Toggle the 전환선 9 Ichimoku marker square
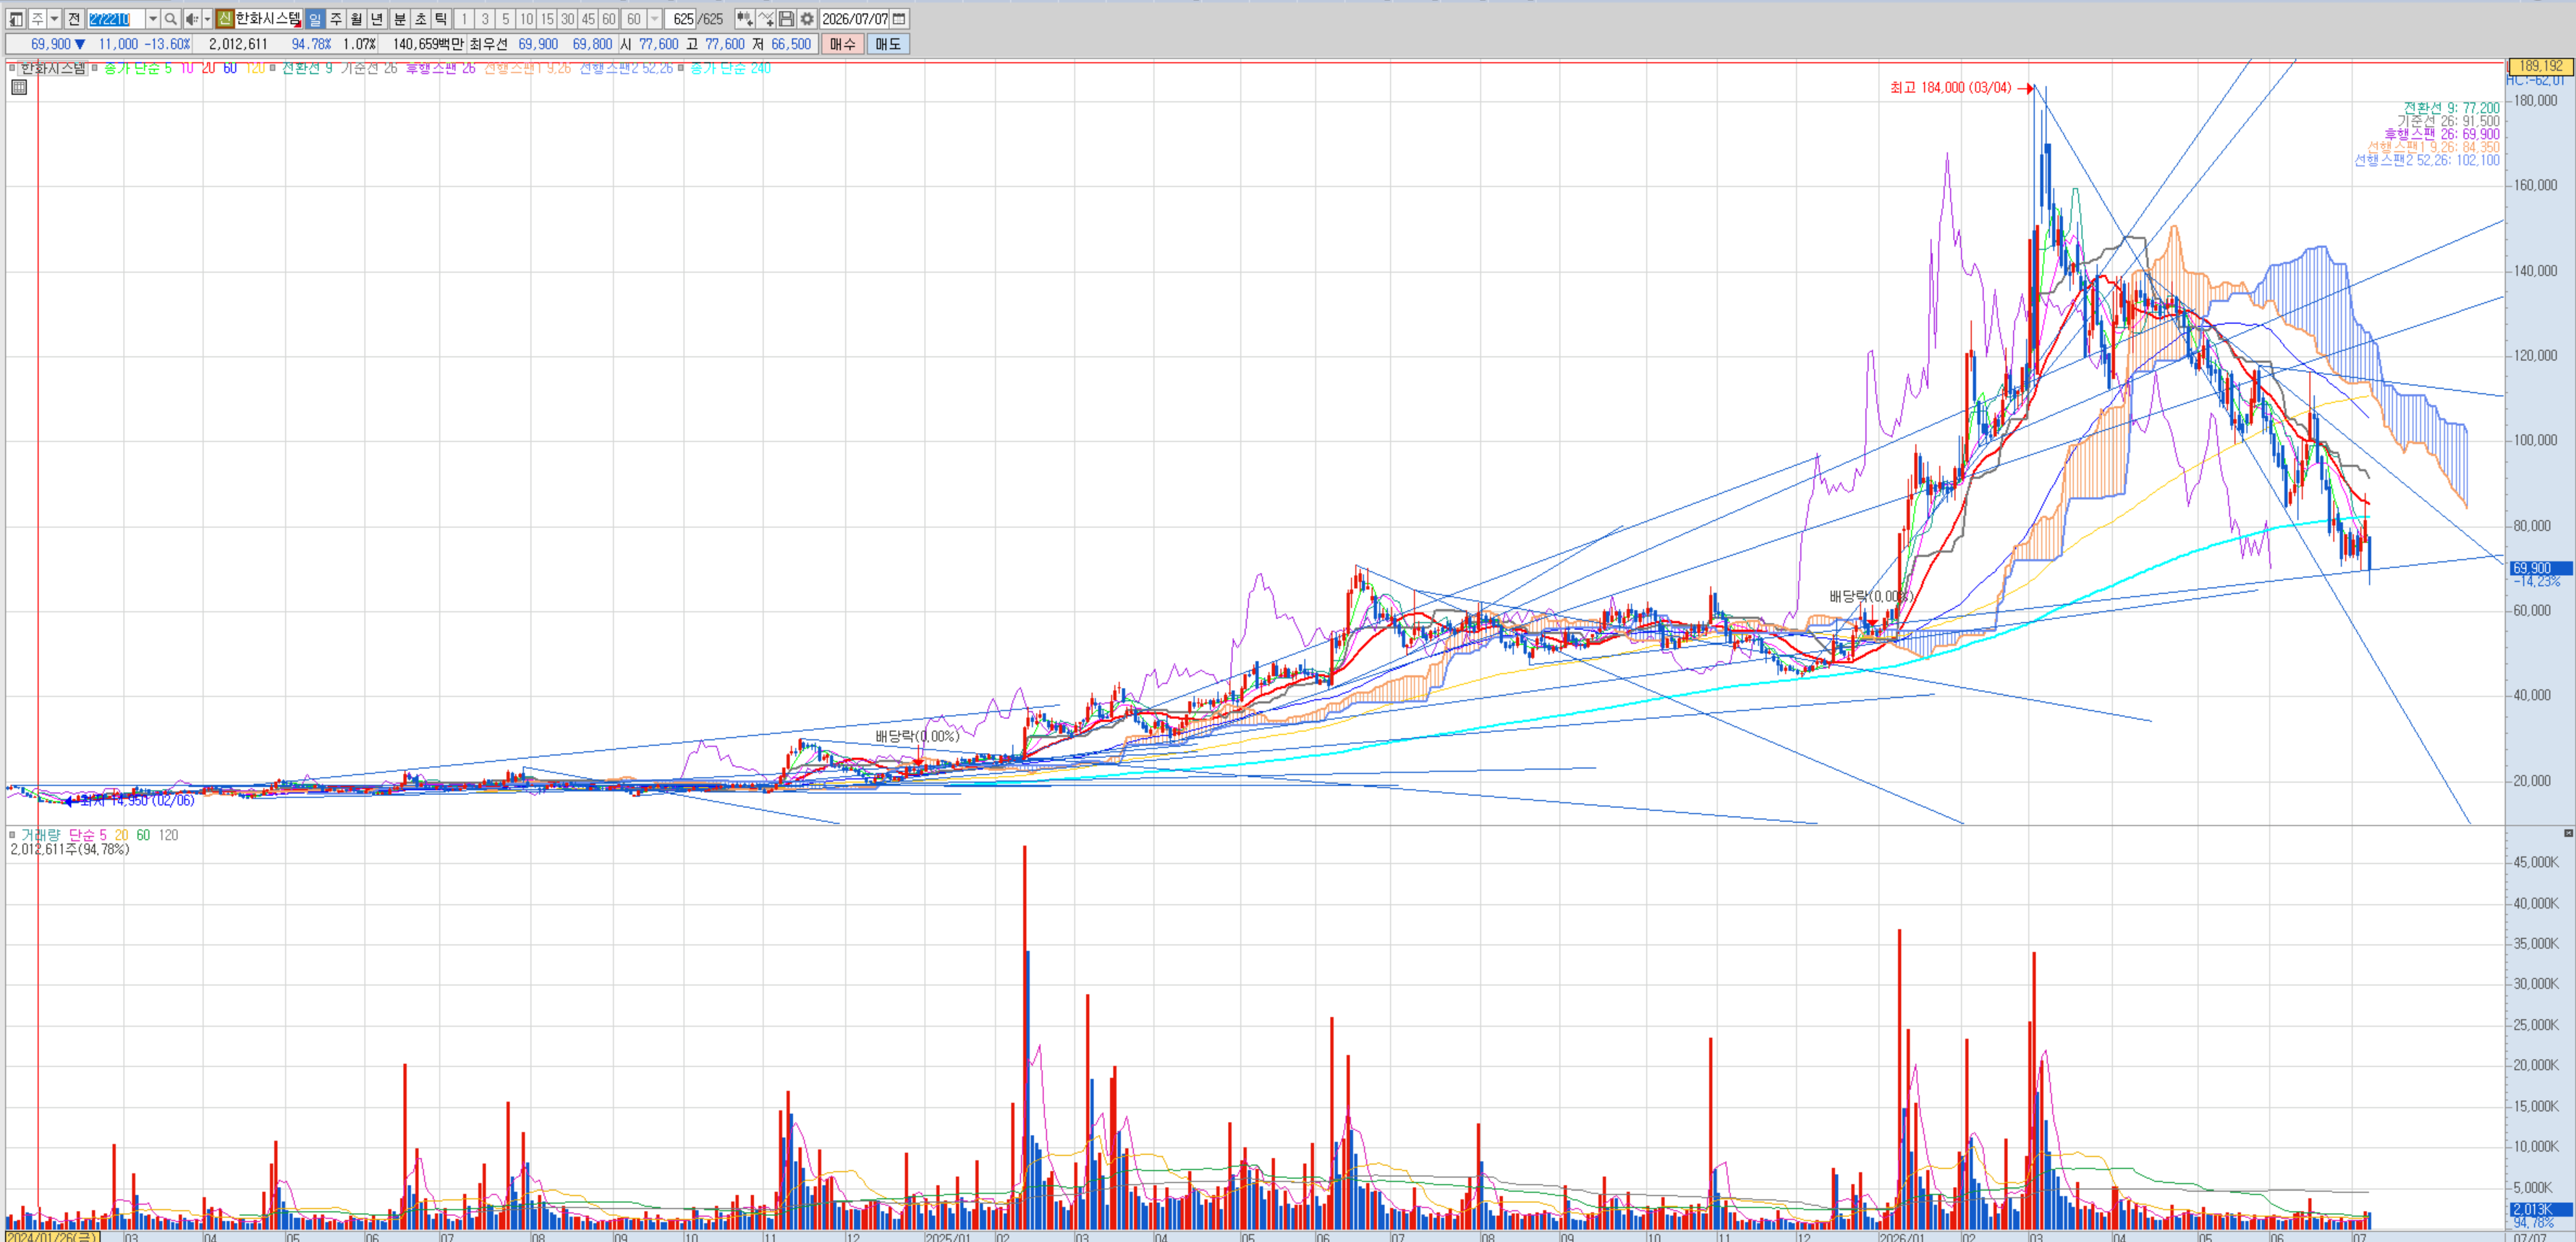Viewport: 2576px width, 1242px height. point(273,68)
